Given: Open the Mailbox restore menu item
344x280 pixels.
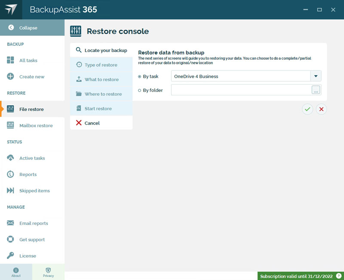Looking at the screenshot, I should point(32,125).
